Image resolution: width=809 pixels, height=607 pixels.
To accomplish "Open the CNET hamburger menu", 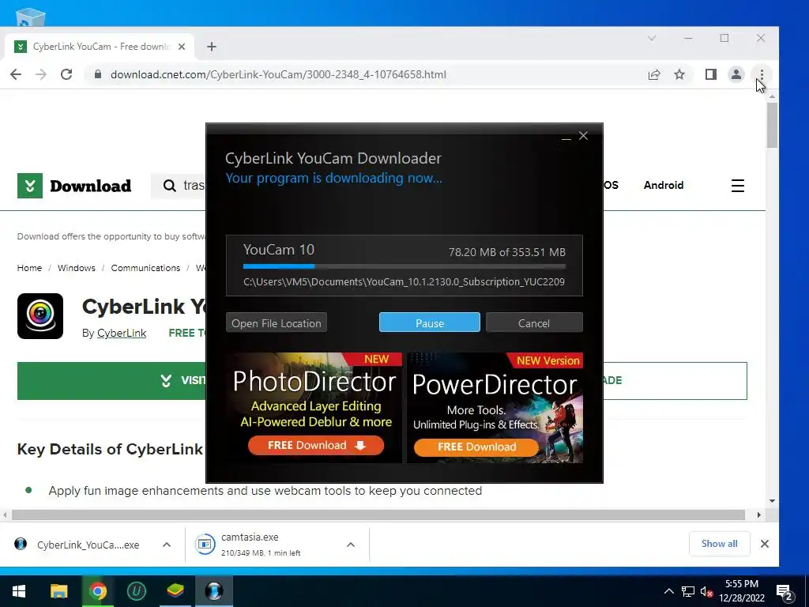I will pos(738,186).
